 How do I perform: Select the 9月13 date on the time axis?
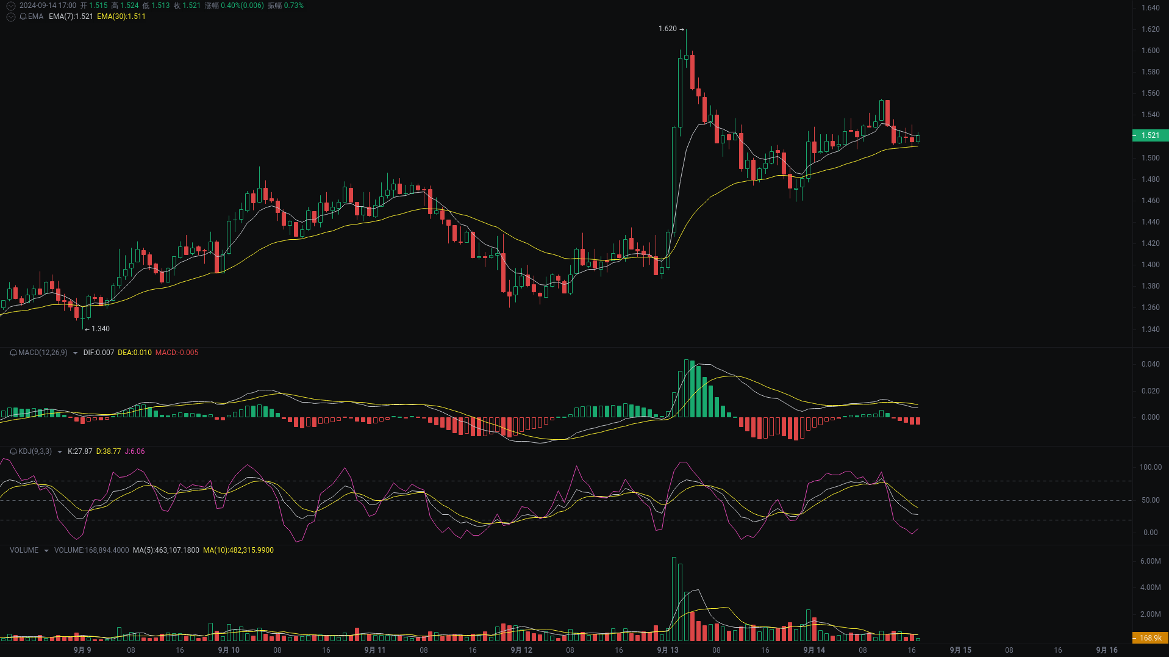click(x=667, y=650)
